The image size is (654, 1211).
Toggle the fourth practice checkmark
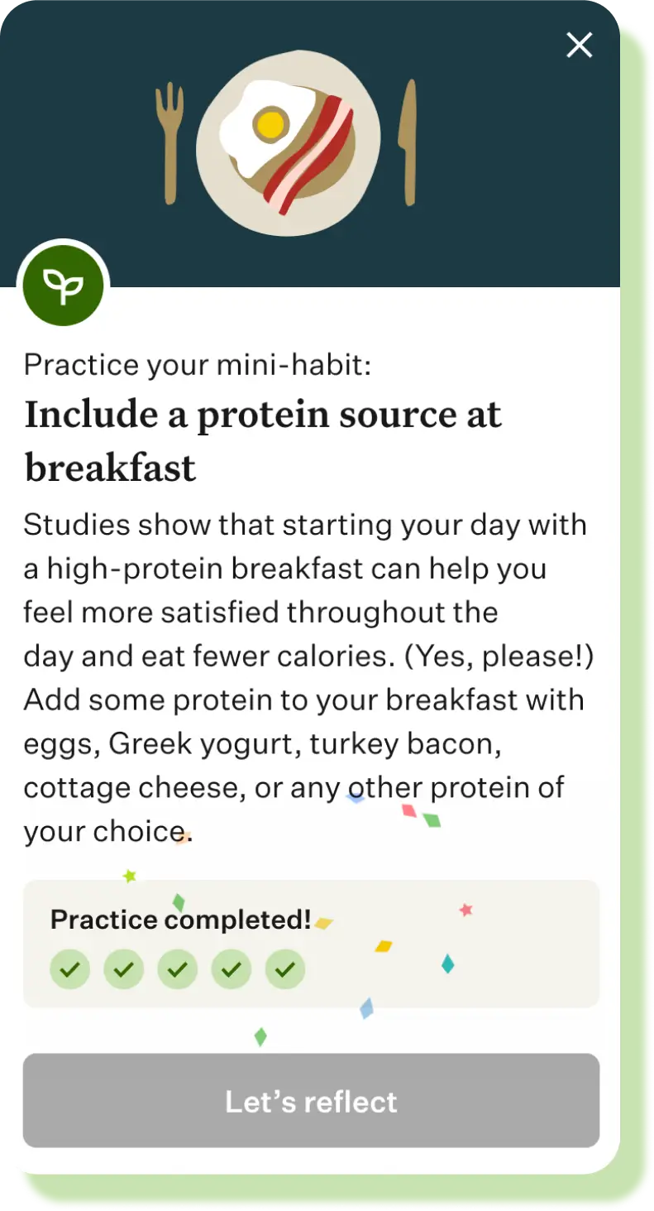[x=232, y=969]
